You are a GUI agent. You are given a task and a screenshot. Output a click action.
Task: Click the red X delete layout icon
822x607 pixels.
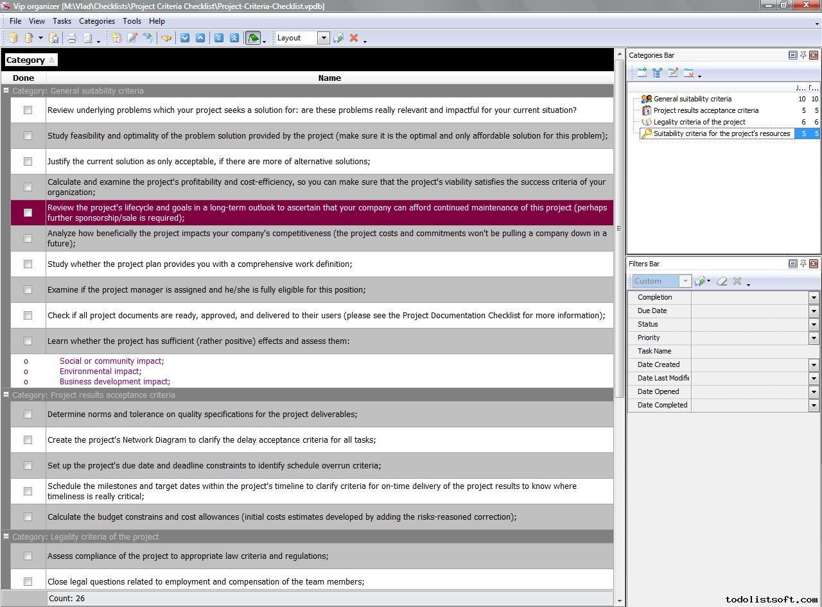(353, 38)
